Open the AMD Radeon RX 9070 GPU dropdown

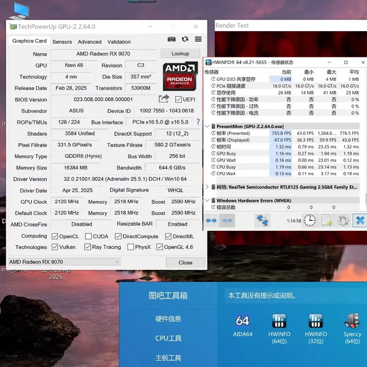coord(64,262)
